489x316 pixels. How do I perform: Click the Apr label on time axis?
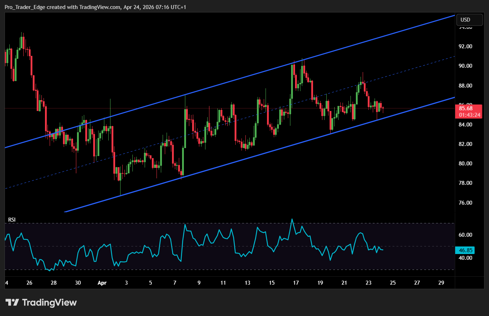[103, 283]
